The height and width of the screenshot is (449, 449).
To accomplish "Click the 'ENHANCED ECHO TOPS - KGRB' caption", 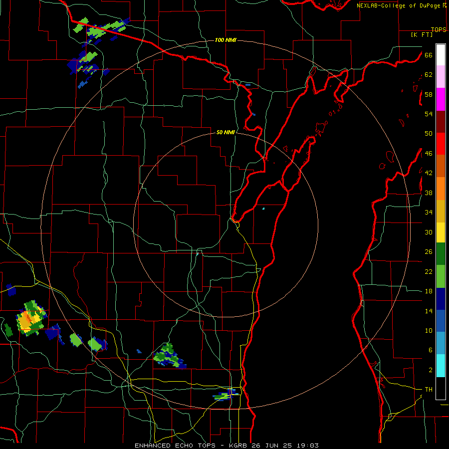I will [192, 446].
